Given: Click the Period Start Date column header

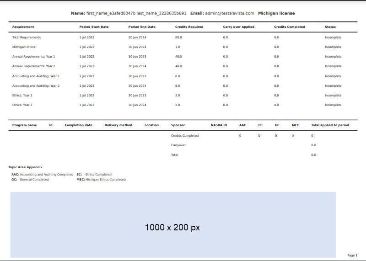Looking at the screenshot, I should tap(94, 27).
